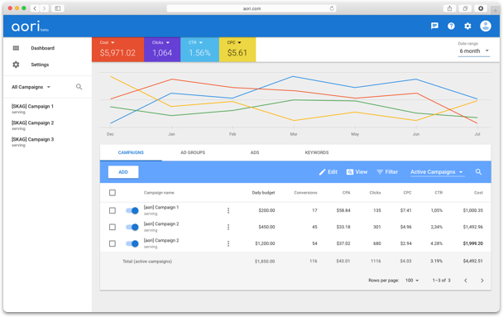Go to next table page

coord(481,281)
